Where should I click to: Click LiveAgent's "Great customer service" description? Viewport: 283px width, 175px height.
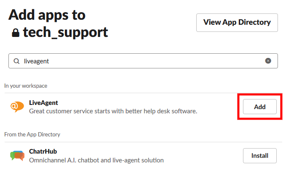click(x=113, y=111)
